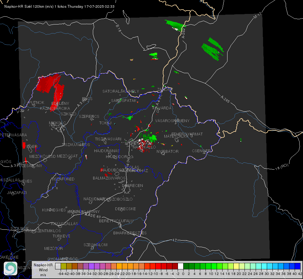The image size is (303, 279).
Task: Click the PÉTERVÁSÁRA town label
Action: [14, 135]
